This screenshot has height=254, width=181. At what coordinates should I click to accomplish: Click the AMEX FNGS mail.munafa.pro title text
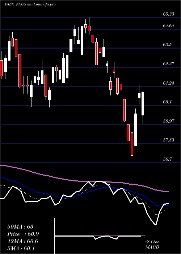[x=29, y=4]
